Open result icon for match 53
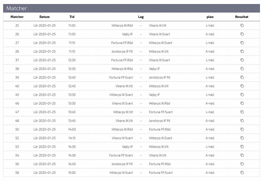The width and height of the screenshot is (262, 182). pyautogui.click(x=242, y=147)
